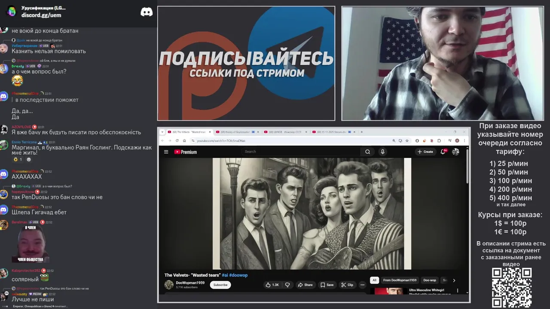This screenshot has width=550, height=309.
Task: Reload the YouTube page
Action: pos(177,140)
